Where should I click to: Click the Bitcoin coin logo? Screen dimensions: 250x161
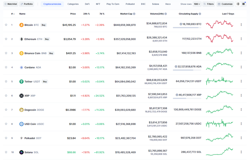pyautogui.click(x=21, y=25)
